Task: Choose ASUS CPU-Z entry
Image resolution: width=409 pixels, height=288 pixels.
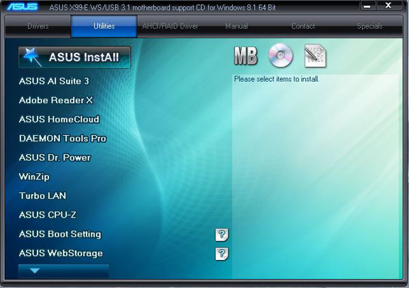Action: tap(48, 215)
